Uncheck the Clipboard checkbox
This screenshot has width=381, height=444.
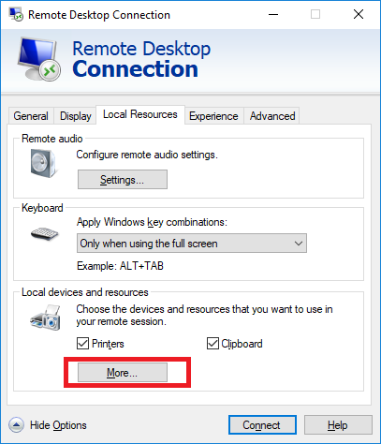pyautogui.click(x=212, y=344)
